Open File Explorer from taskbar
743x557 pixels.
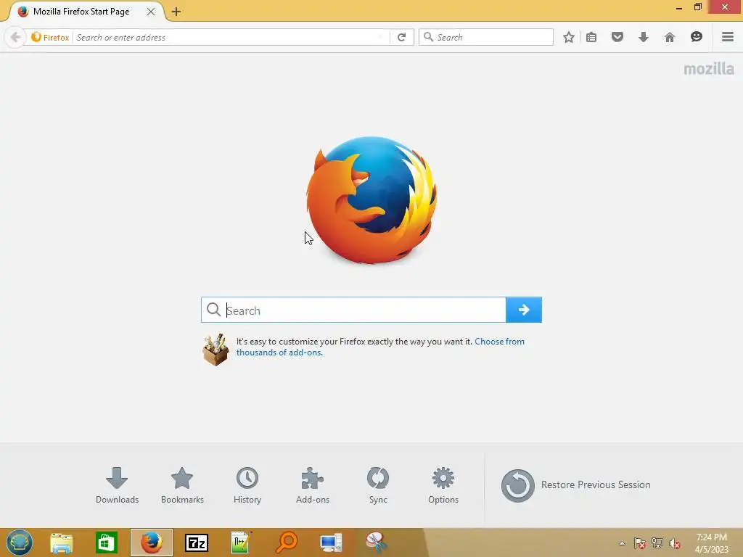(62, 542)
